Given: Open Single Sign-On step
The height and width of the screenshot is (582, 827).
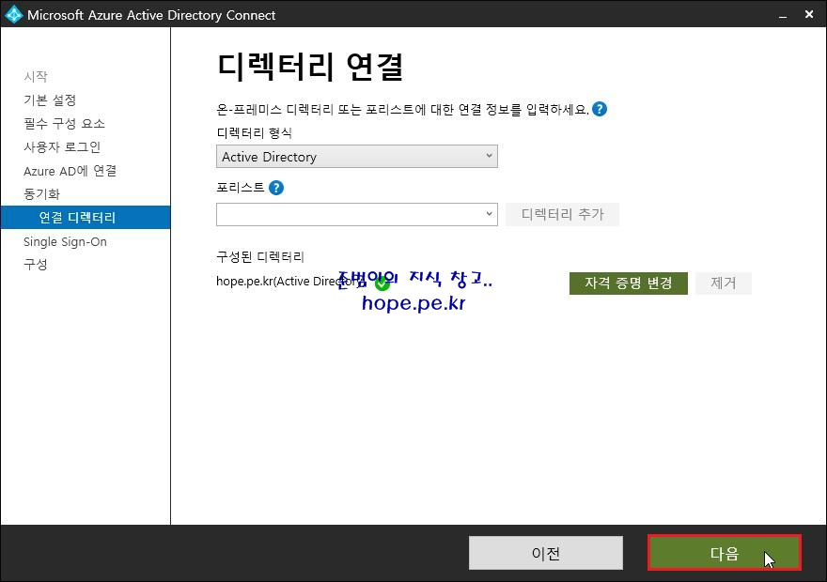Looking at the screenshot, I should (x=65, y=242).
